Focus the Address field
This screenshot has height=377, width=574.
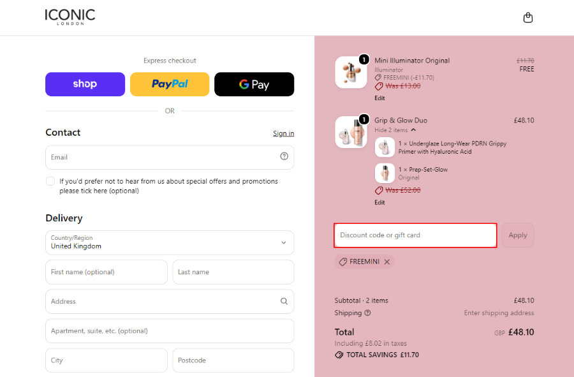tap(170, 301)
